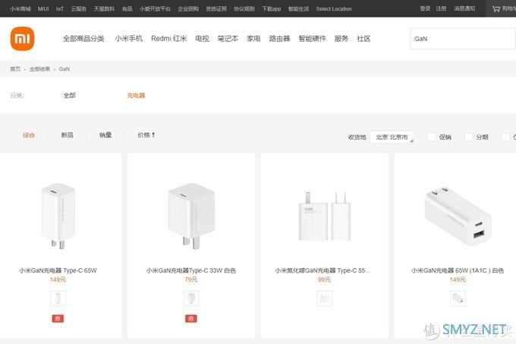Select the 综合 sort tab

tap(29, 135)
